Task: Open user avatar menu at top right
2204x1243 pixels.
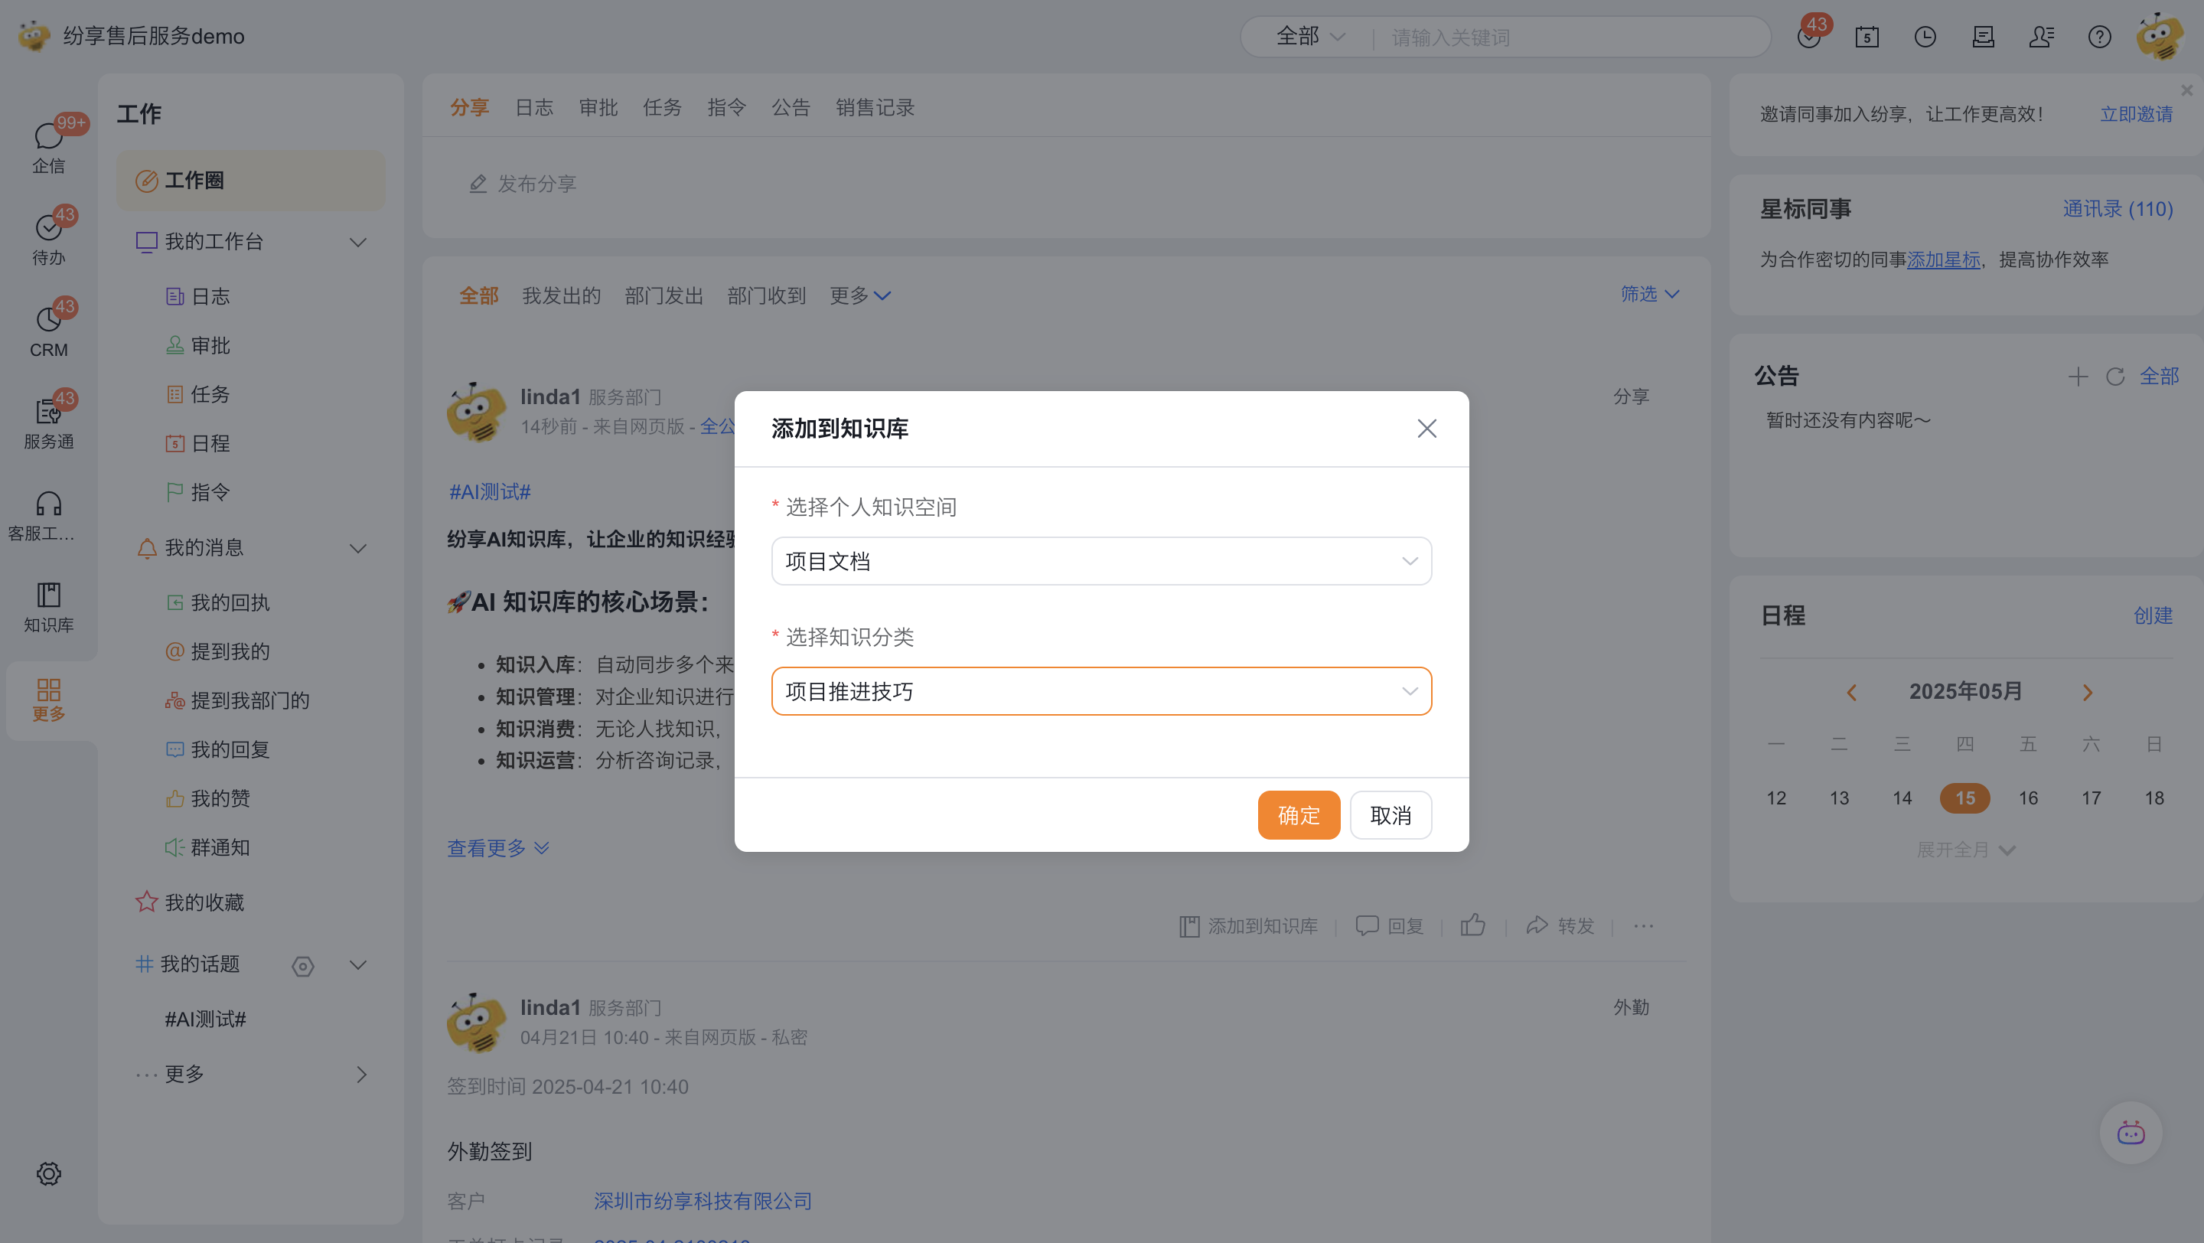Action: pyautogui.click(x=2160, y=36)
